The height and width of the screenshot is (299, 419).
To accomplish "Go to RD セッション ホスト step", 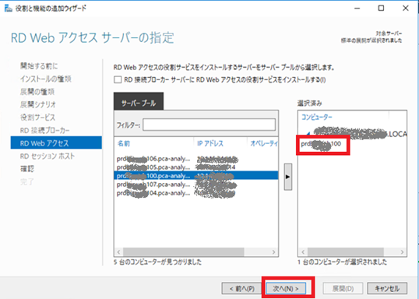I will [48, 156].
